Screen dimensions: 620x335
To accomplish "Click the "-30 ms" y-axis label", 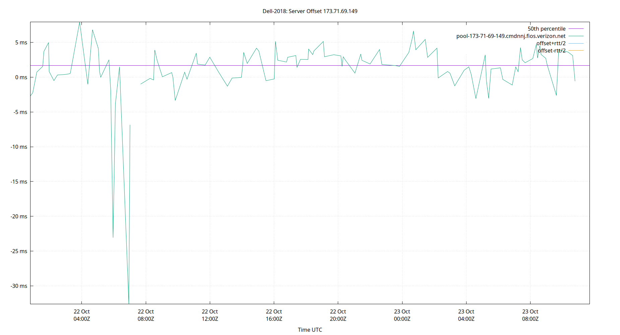I will (x=19, y=286).
